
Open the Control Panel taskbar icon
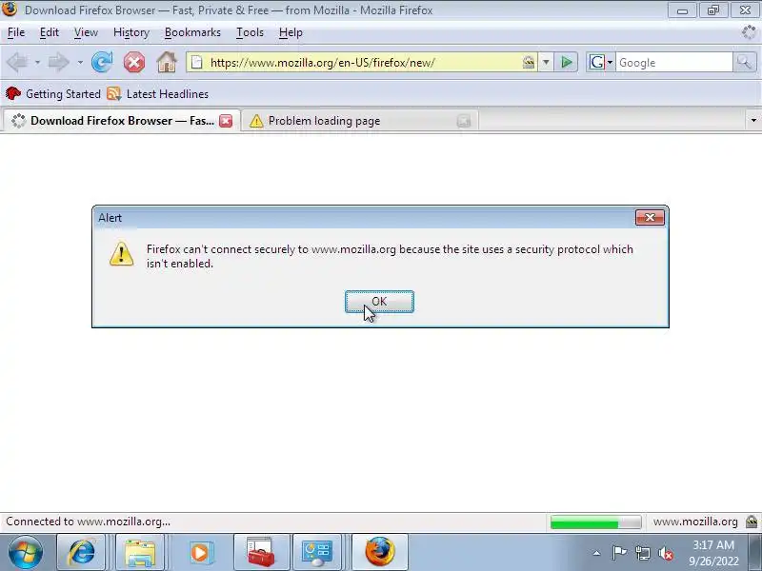click(317, 552)
